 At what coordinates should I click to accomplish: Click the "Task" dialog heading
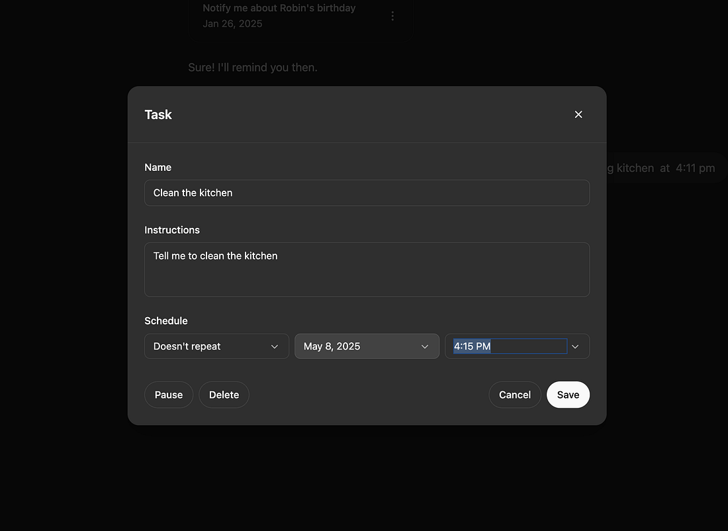[x=158, y=115]
